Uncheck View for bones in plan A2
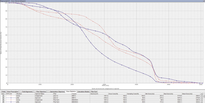This screenshot has height=103, width=205. pos(3,96)
